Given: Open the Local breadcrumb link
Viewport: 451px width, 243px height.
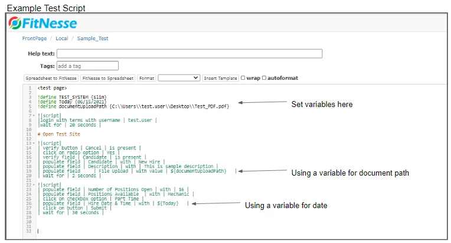Looking at the screenshot, I should point(62,38).
